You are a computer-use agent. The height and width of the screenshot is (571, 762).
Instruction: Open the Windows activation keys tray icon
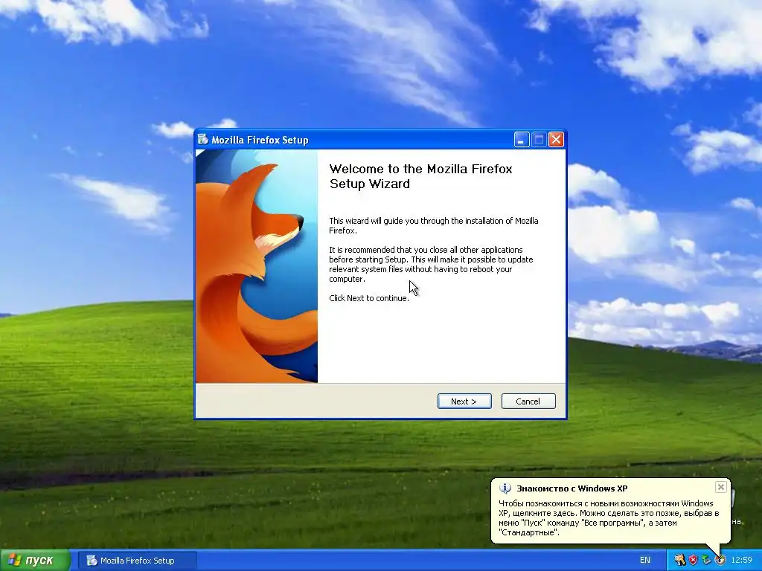tap(679, 561)
